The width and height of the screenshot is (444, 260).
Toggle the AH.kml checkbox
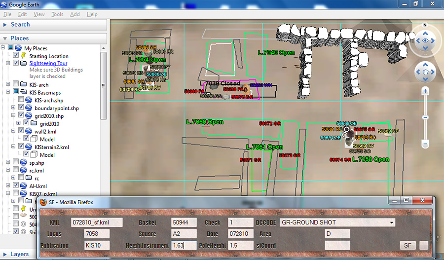tap(16, 185)
